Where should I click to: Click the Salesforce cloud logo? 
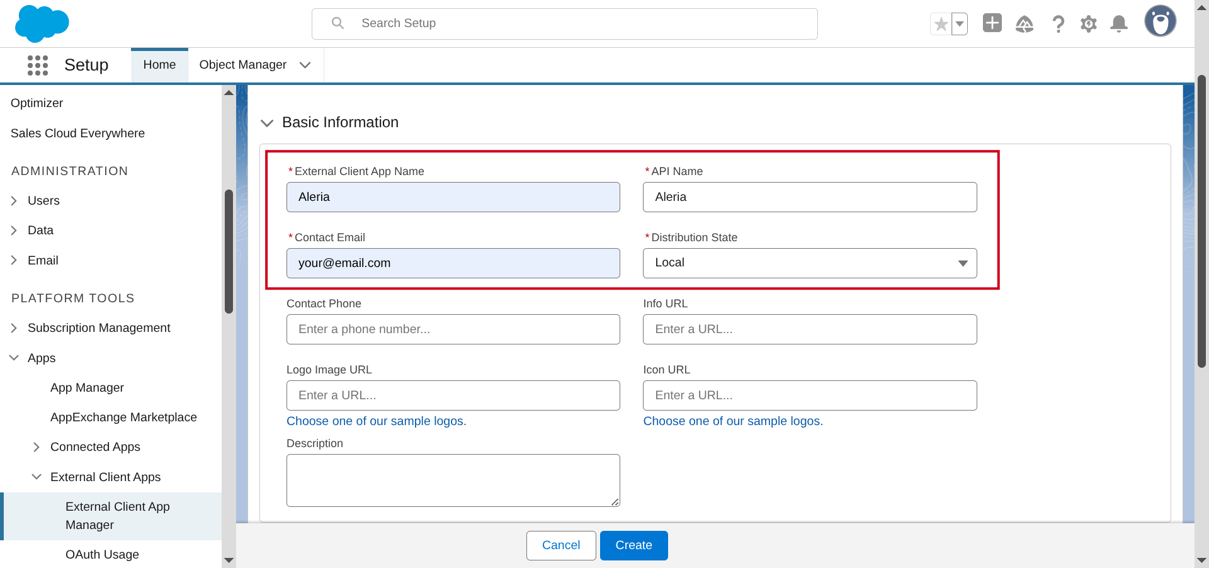[42, 24]
